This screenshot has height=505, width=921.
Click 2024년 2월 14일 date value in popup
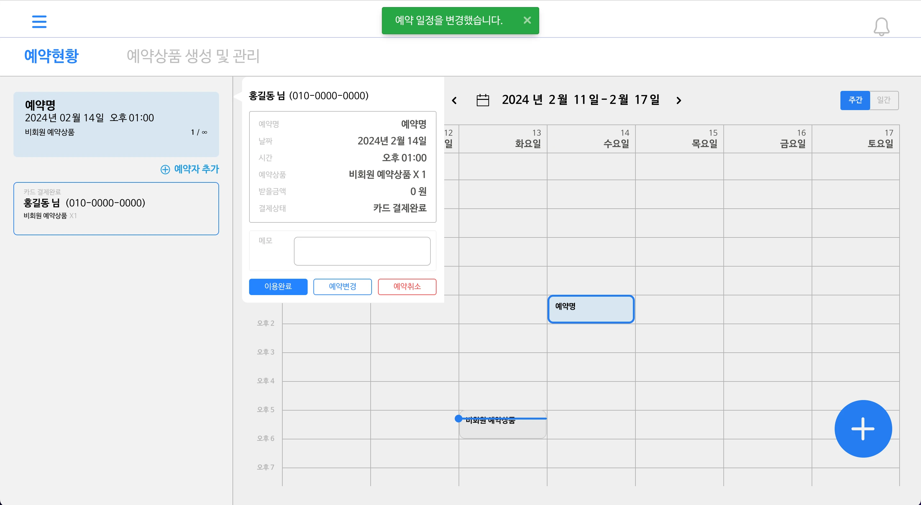tap(392, 141)
